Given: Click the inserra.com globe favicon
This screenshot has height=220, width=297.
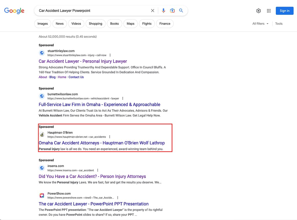Looking at the screenshot, I should point(42,168).
